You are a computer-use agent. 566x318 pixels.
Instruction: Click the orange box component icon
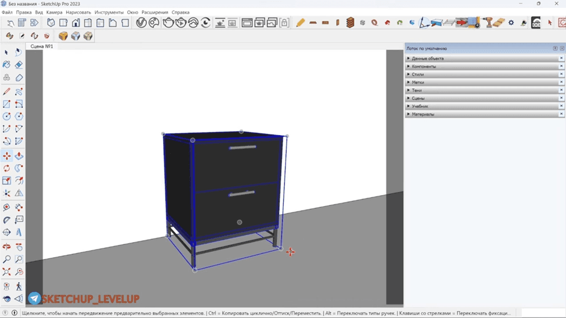(63, 36)
